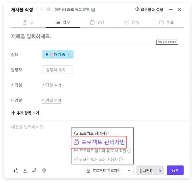Click the location pin icon

coord(44,171)
